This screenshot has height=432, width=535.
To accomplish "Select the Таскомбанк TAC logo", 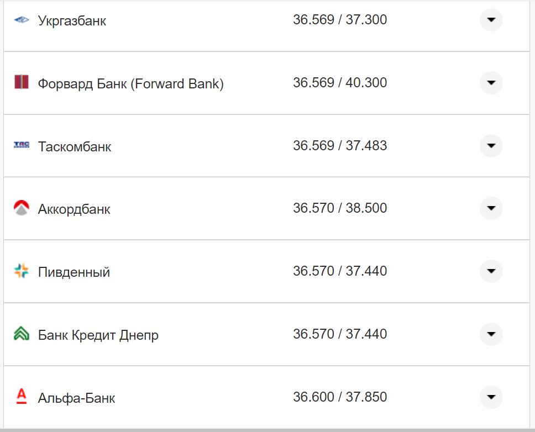I will tap(20, 145).
